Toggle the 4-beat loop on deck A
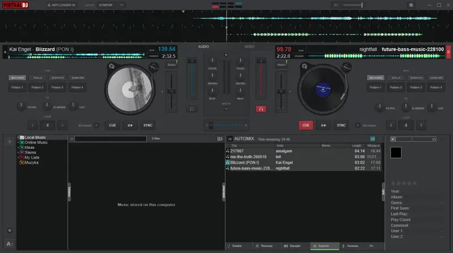Image resolution: width=453 pixels, height=253 pixels. (x=48, y=125)
